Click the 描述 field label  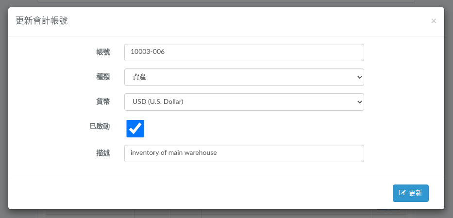point(103,153)
